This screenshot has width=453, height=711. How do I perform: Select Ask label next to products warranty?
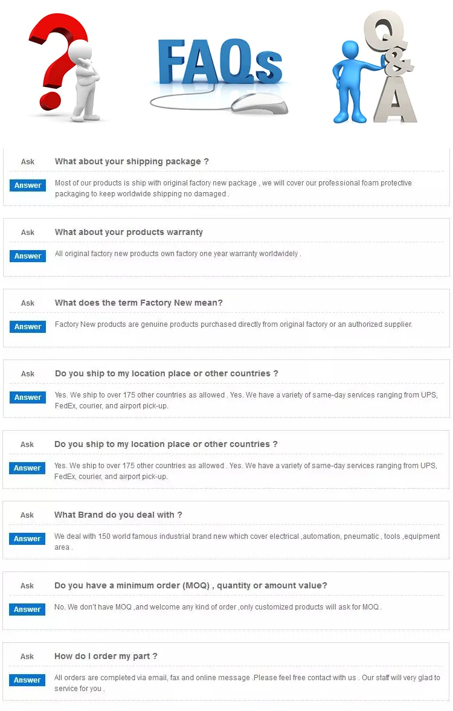(x=28, y=233)
